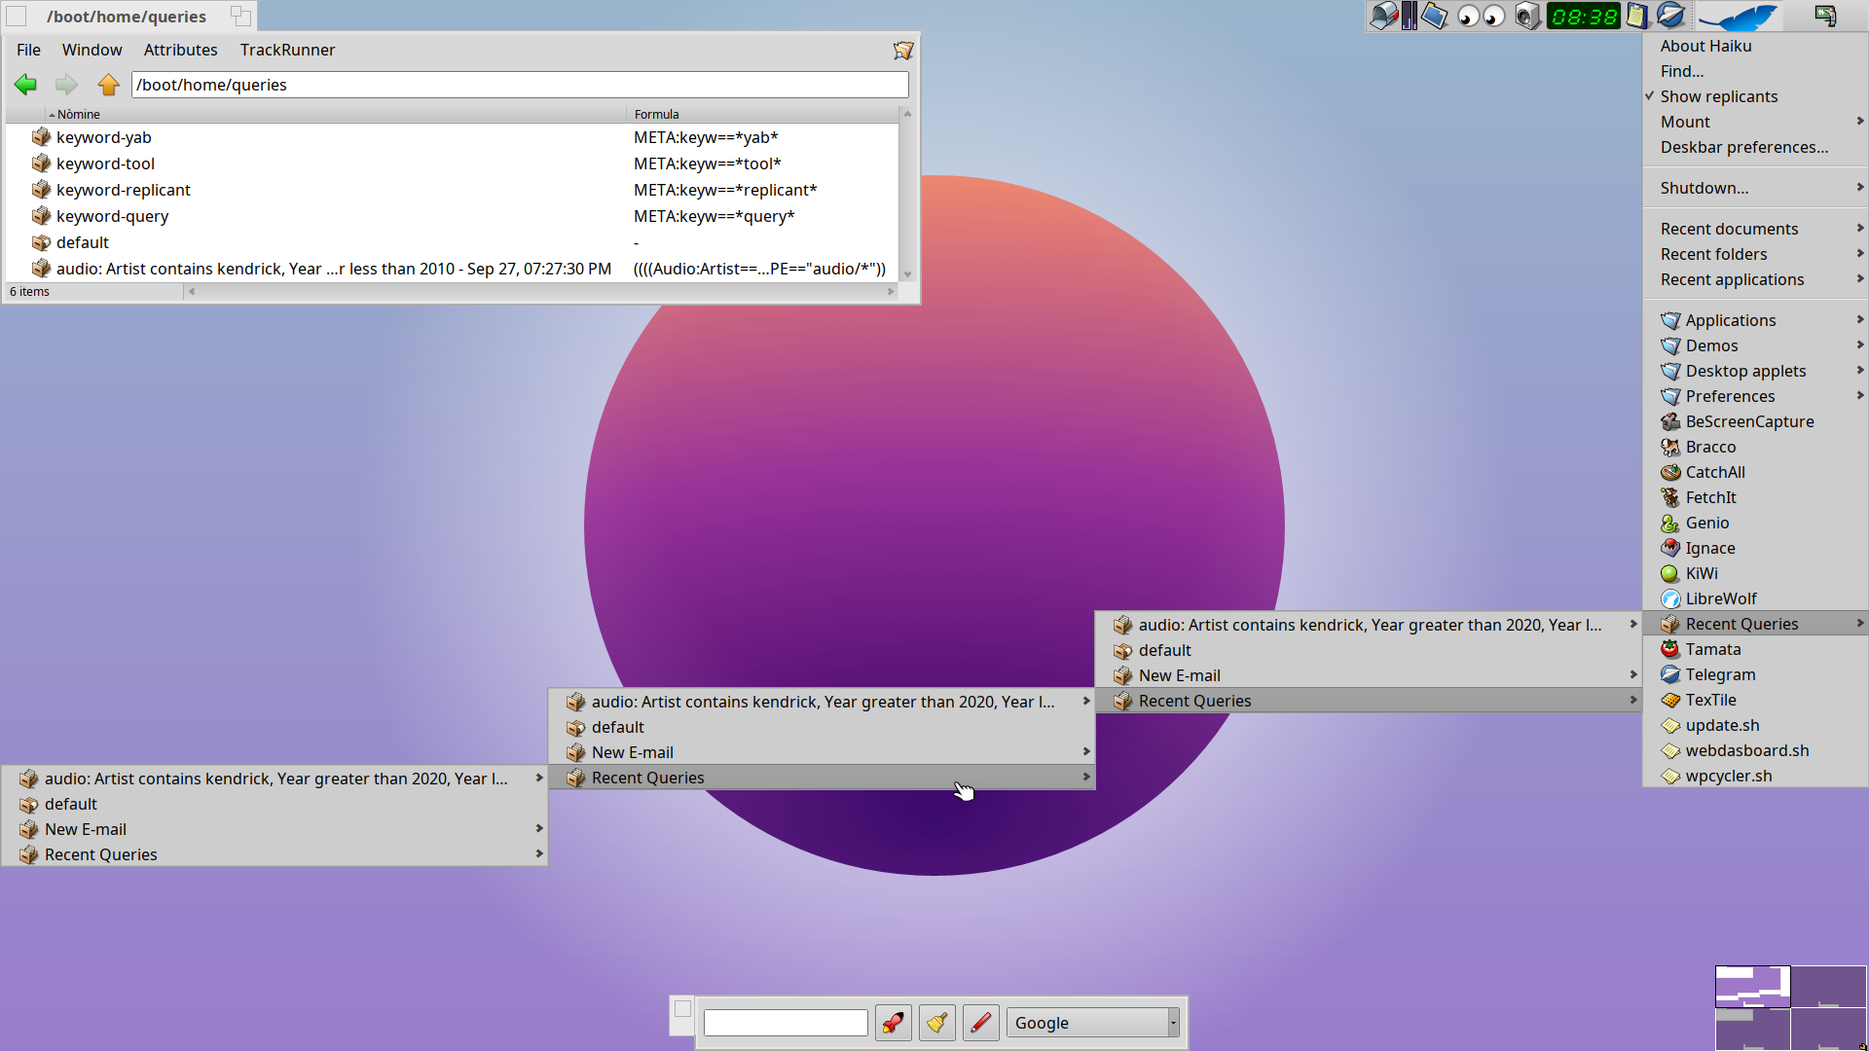Viewport: 1869px width, 1051px height.
Task: Sort list by Nòmine column header
Action: pyautogui.click(x=78, y=114)
